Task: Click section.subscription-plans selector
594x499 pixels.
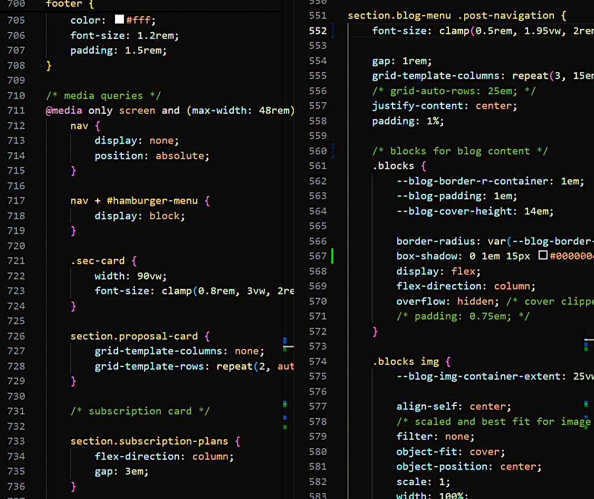Action: tap(149, 442)
